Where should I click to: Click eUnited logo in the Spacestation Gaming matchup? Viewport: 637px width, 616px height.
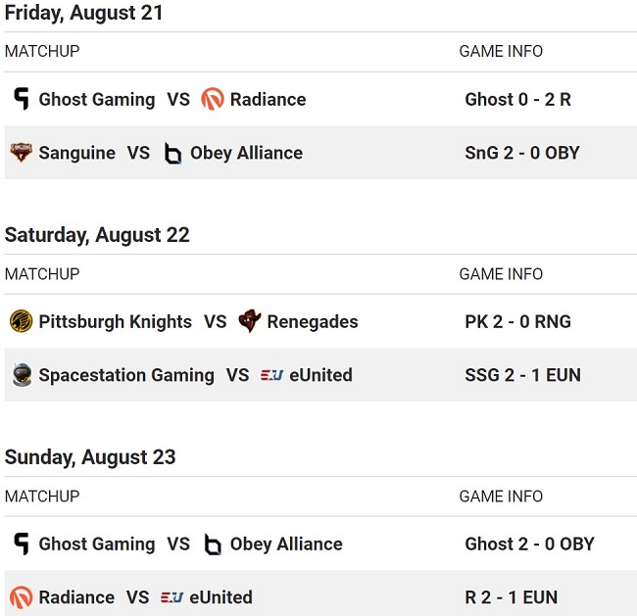point(271,375)
